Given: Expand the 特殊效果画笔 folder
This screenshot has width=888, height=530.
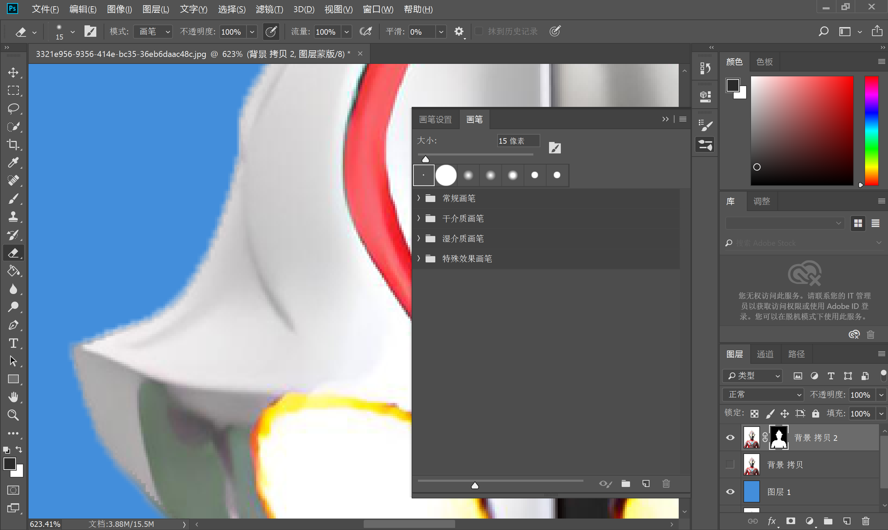Looking at the screenshot, I should (419, 258).
